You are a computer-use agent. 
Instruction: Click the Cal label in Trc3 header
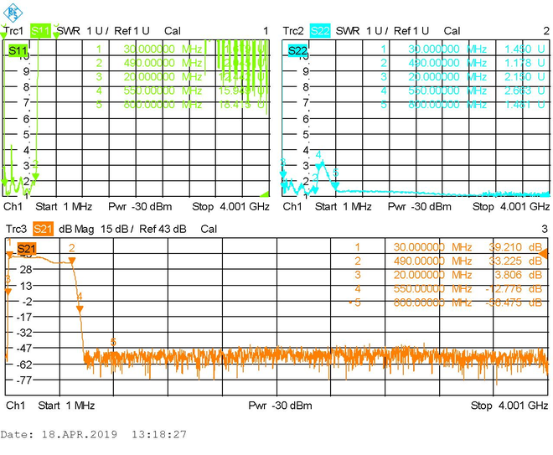209,230
